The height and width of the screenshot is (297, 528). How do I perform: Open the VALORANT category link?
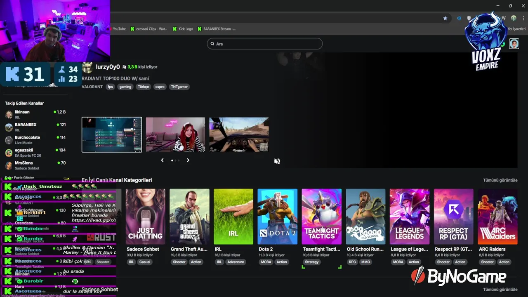click(x=92, y=87)
